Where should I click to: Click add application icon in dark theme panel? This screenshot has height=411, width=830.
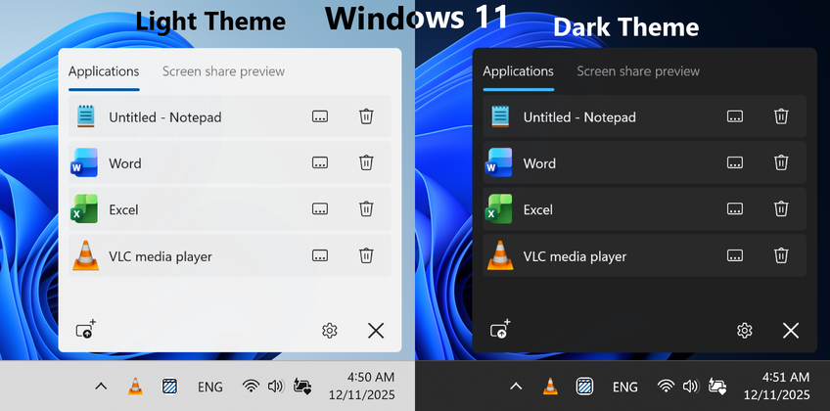(500, 329)
